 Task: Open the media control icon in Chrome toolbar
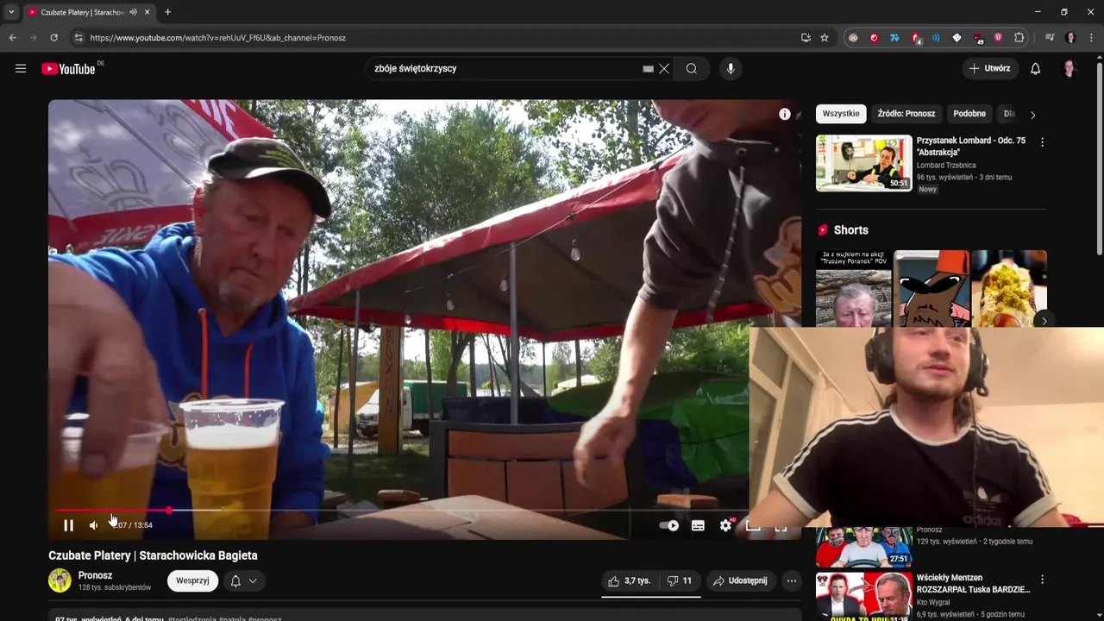[1050, 38]
